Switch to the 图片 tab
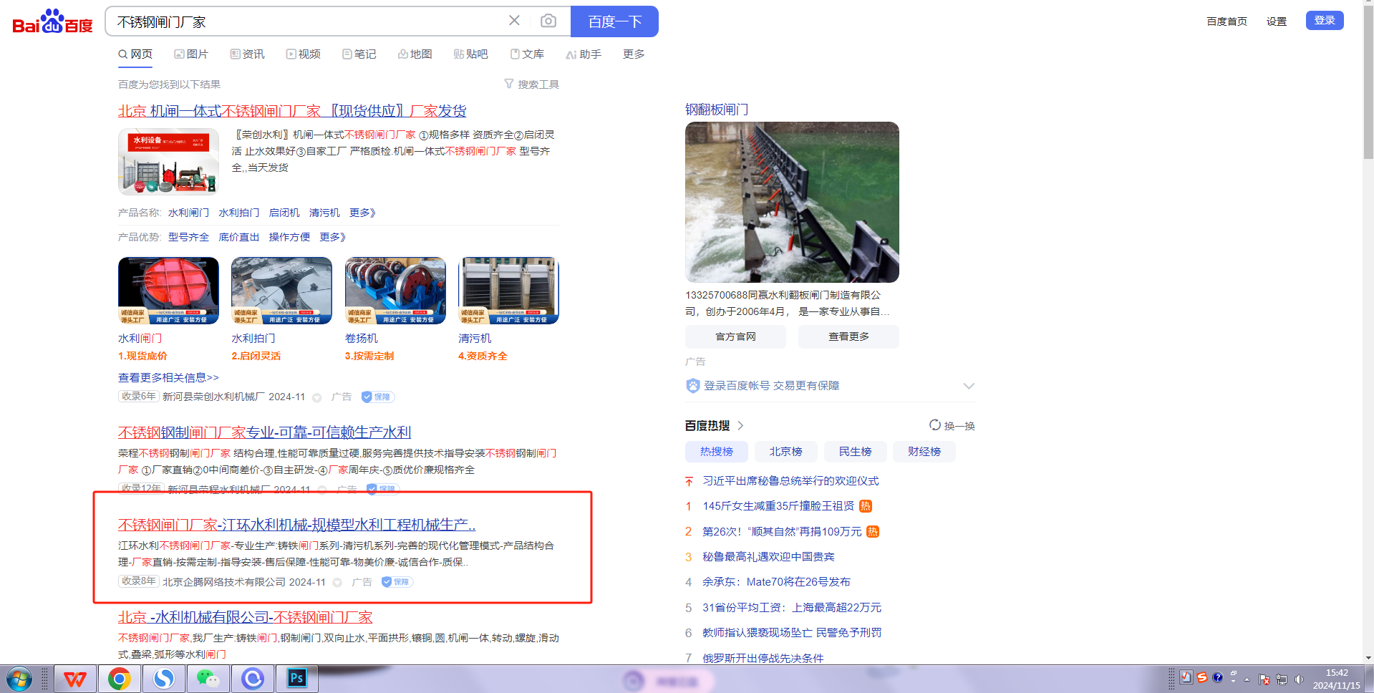Image resolution: width=1374 pixels, height=693 pixels. 190,54
